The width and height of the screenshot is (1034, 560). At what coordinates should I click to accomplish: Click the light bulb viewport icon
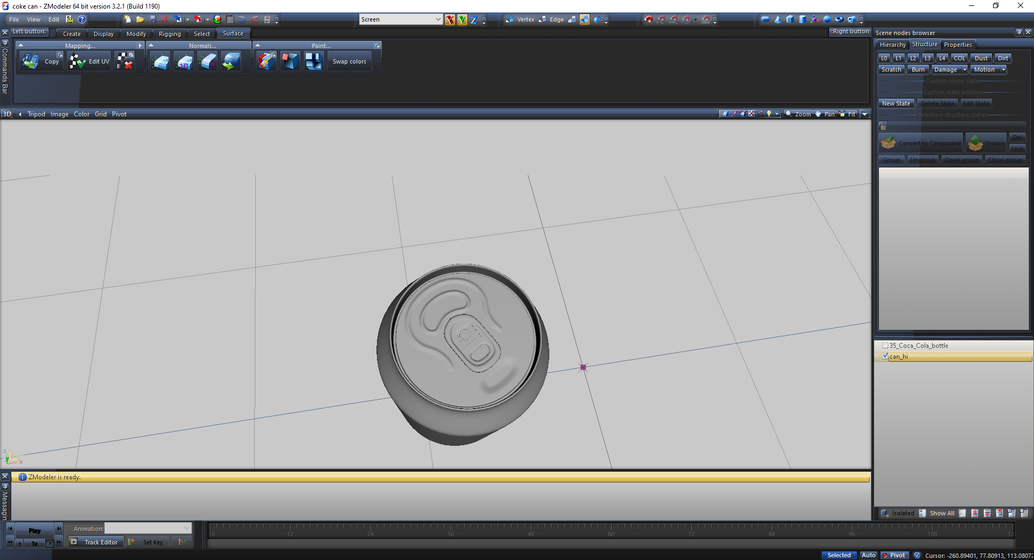[769, 114]
